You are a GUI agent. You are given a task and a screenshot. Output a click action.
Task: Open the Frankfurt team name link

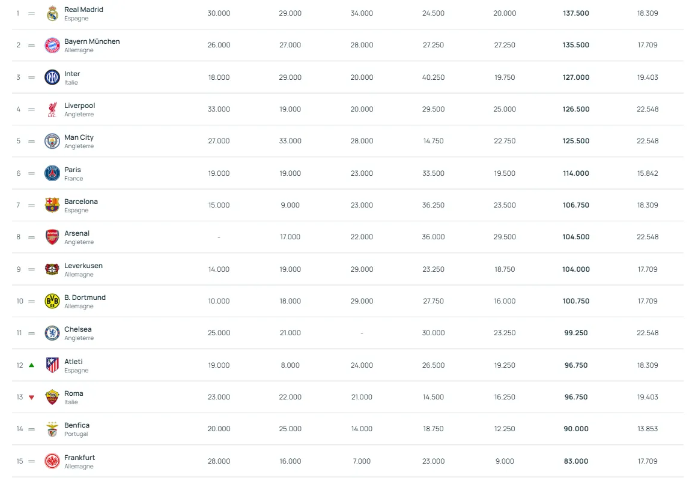point(79,458)
